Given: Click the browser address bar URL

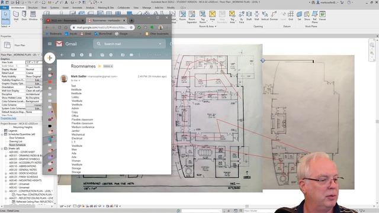Looking at the screenshot, I should 101,27.
